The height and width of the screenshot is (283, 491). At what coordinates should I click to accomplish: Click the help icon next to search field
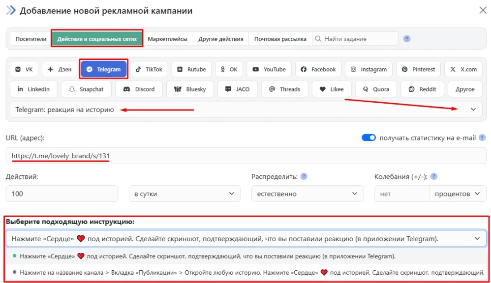coord(407,39)
